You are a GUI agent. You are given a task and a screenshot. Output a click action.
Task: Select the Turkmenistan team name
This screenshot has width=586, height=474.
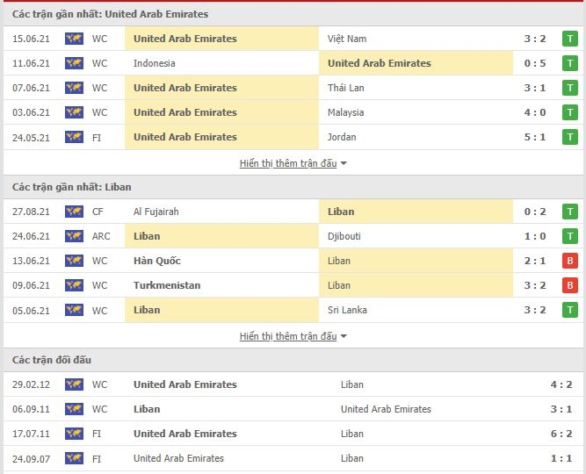point(167,285)
